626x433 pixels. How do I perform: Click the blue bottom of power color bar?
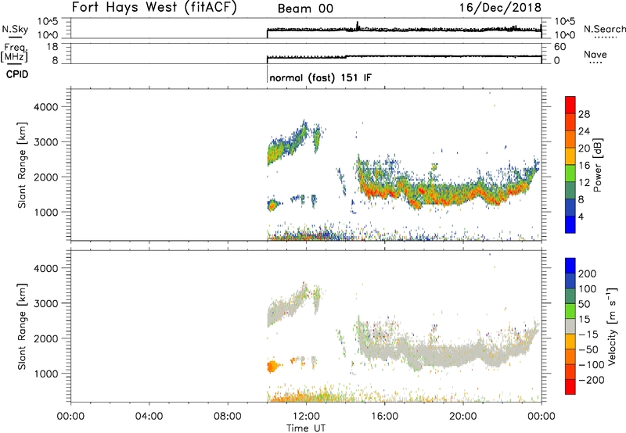(x=570, y=224)
